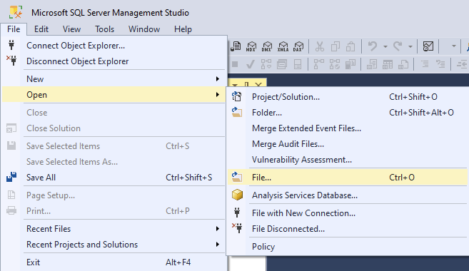The height and width of the screenshot is (271, 469).
Task: Click the Paste toolbar icon
Action: tap(351, 46)
